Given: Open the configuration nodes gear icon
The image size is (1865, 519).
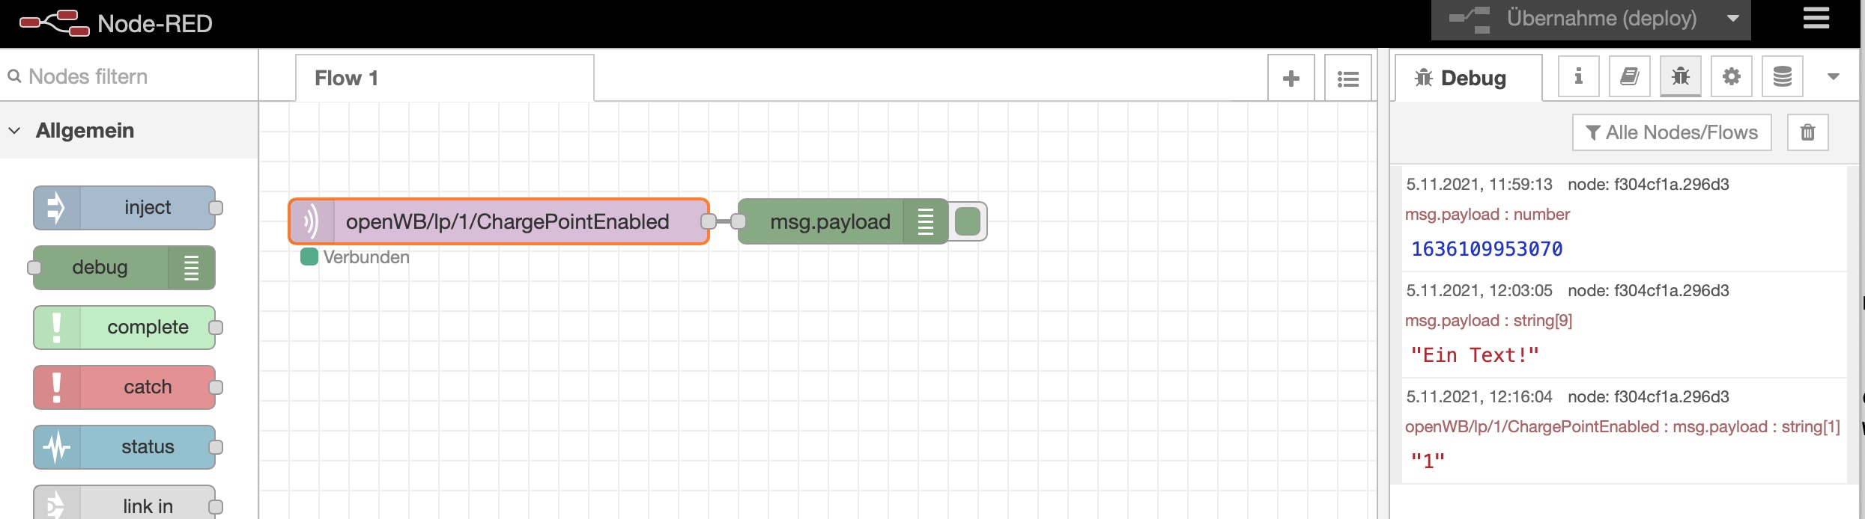Looking at the screenshot, I should [x=1732, y=76].
